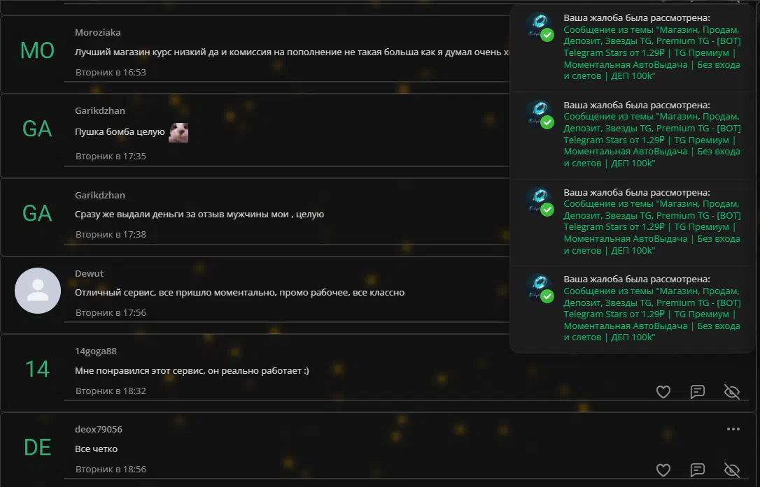Open Dewut's default gray profile avatar
This screenshot has height=487, width=760.
tap(38, 291)
